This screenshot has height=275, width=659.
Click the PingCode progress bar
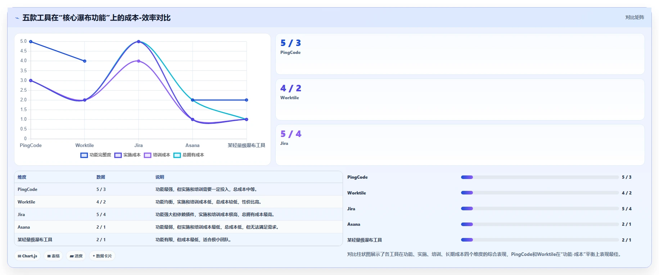tap(540, 177)
